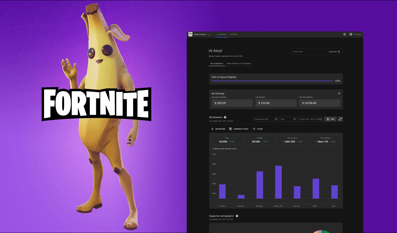Screen dimensions: 397x233
Task: Click the AliceHard username label
Action: [x=357, y=34]
